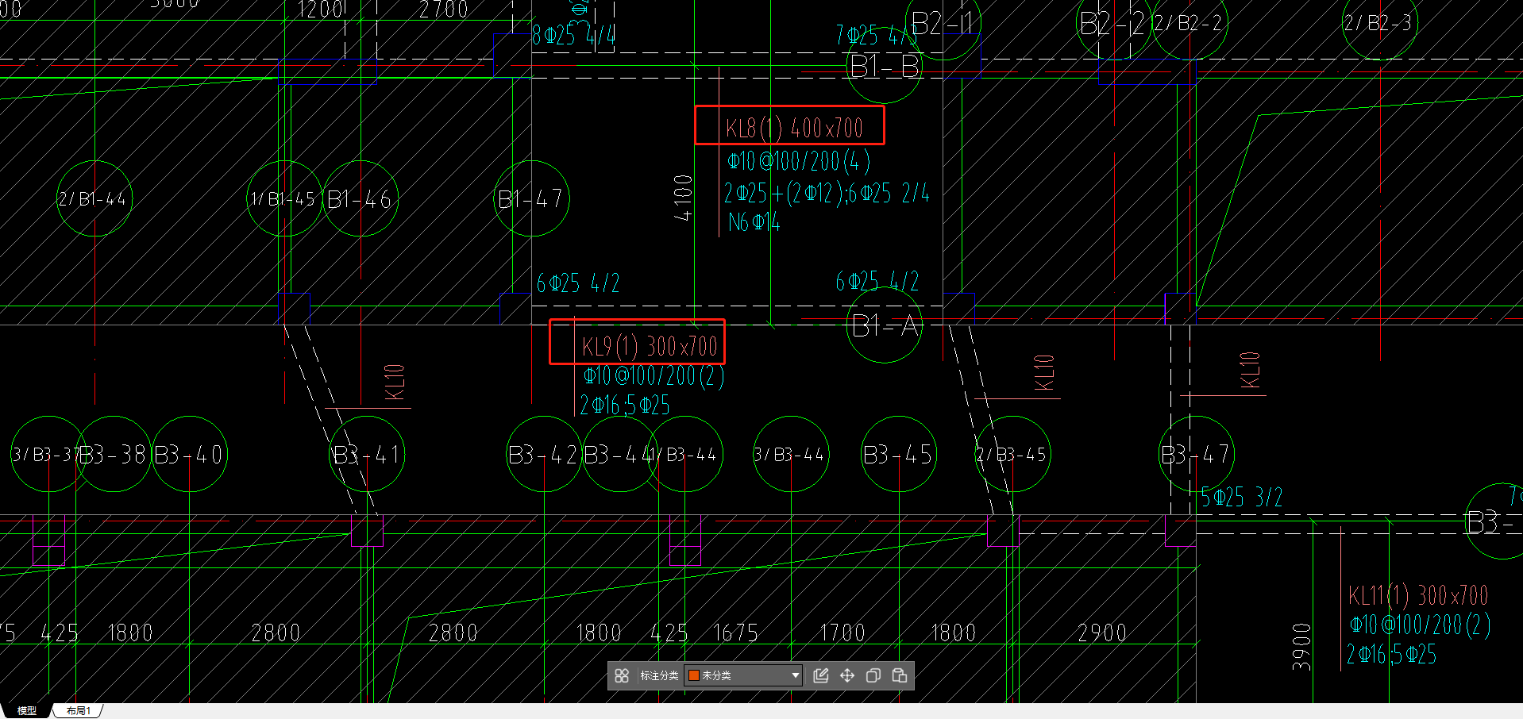Screen dimensions: 1523x719
Task: Switch to the 模型 tab
Action: point(27,711)
